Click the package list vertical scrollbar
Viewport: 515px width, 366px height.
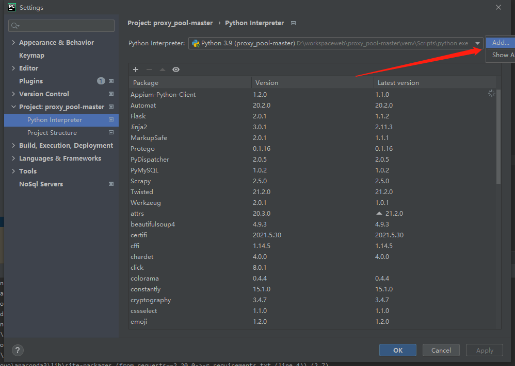498,136
